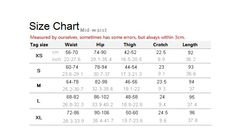Select the L tag size row label

tap(39, 101)
